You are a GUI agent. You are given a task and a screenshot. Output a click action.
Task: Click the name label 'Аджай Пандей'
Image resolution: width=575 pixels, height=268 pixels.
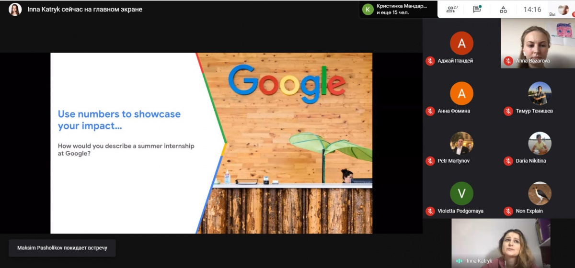coord(455,61)
